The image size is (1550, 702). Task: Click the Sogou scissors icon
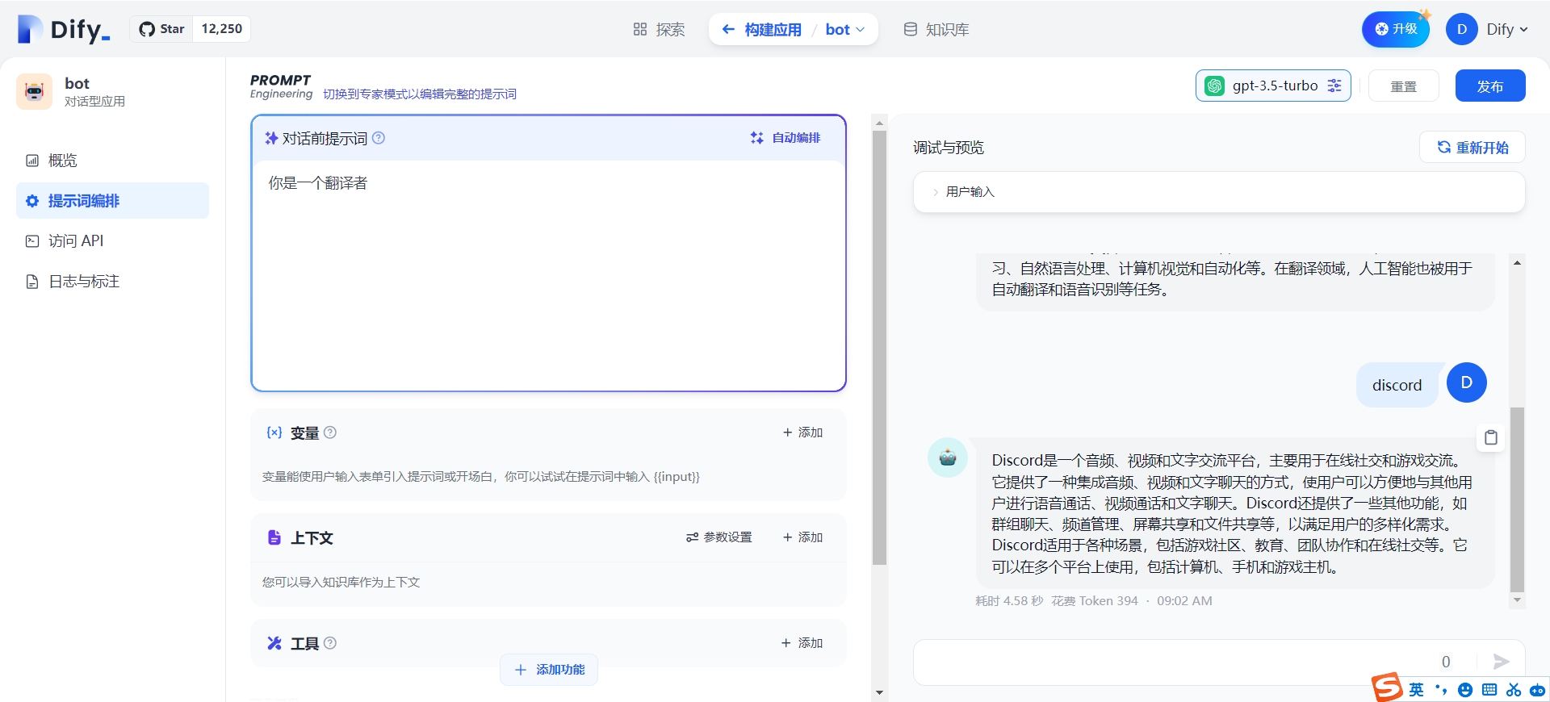(1514, 690)
